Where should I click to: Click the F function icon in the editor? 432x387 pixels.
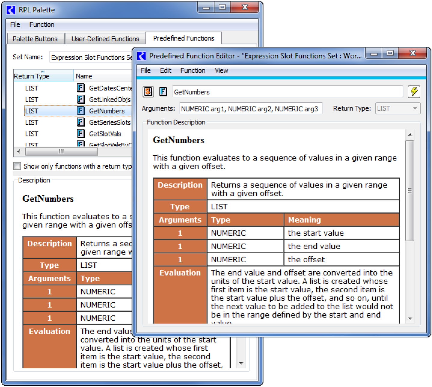(x=163, y=92)
